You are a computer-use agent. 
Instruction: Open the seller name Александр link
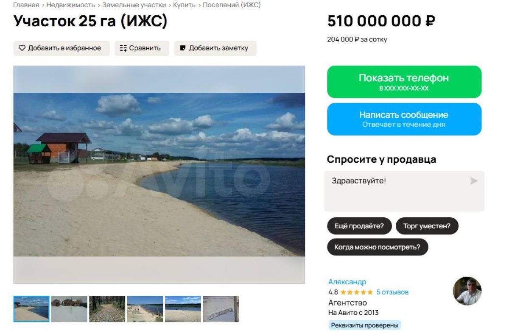point(347,282)
